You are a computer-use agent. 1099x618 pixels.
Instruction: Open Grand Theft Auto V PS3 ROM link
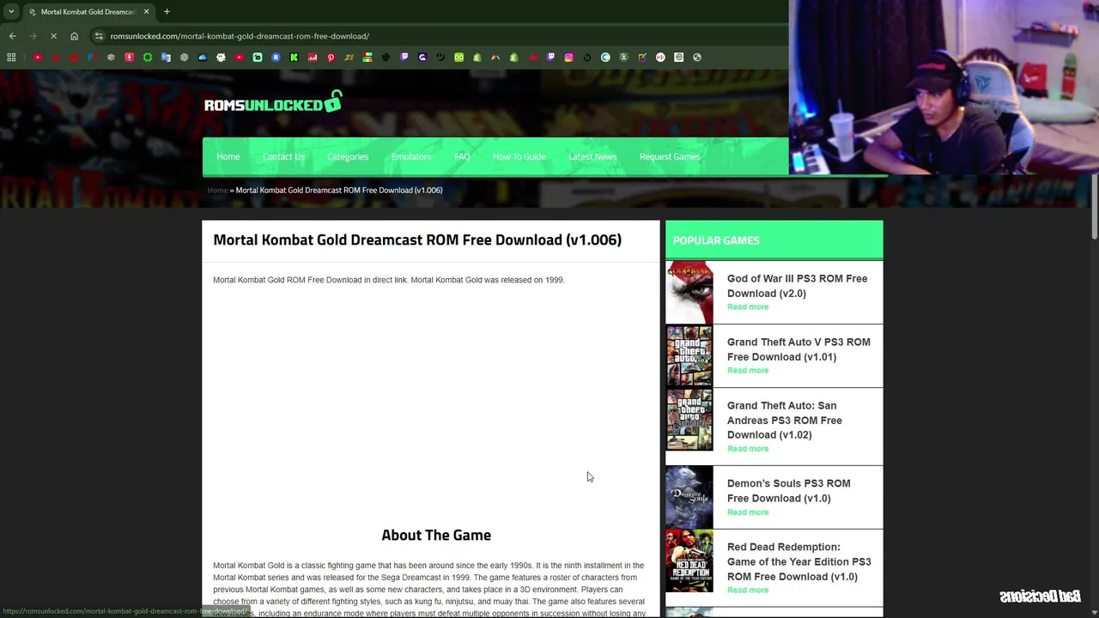798,349
